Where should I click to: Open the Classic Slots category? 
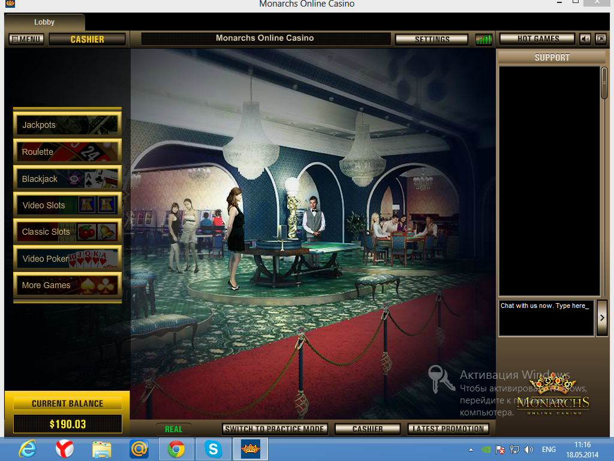(x=67, y=232)
